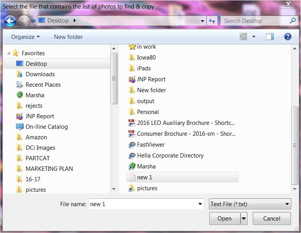The height and width of the screenshot is (233, 301).
Task: Open the view options dropdown arrow
Action: 254,36
